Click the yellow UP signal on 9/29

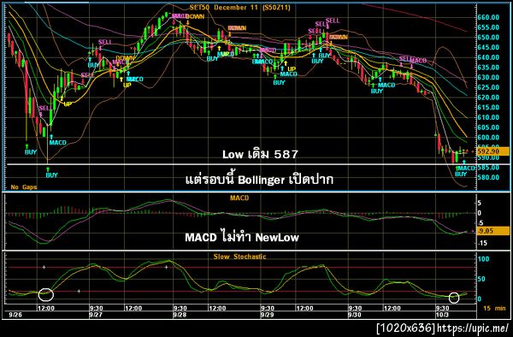coord(292,68)
